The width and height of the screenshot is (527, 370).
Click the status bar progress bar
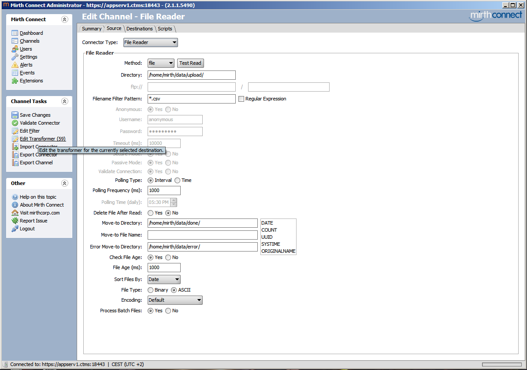click(x=501, y=364)
